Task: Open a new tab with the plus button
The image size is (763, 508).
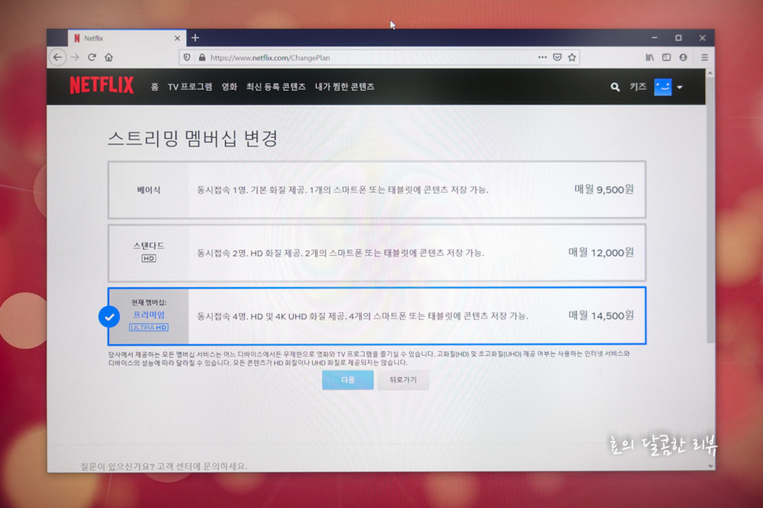Action: click(x=195, y=38)
